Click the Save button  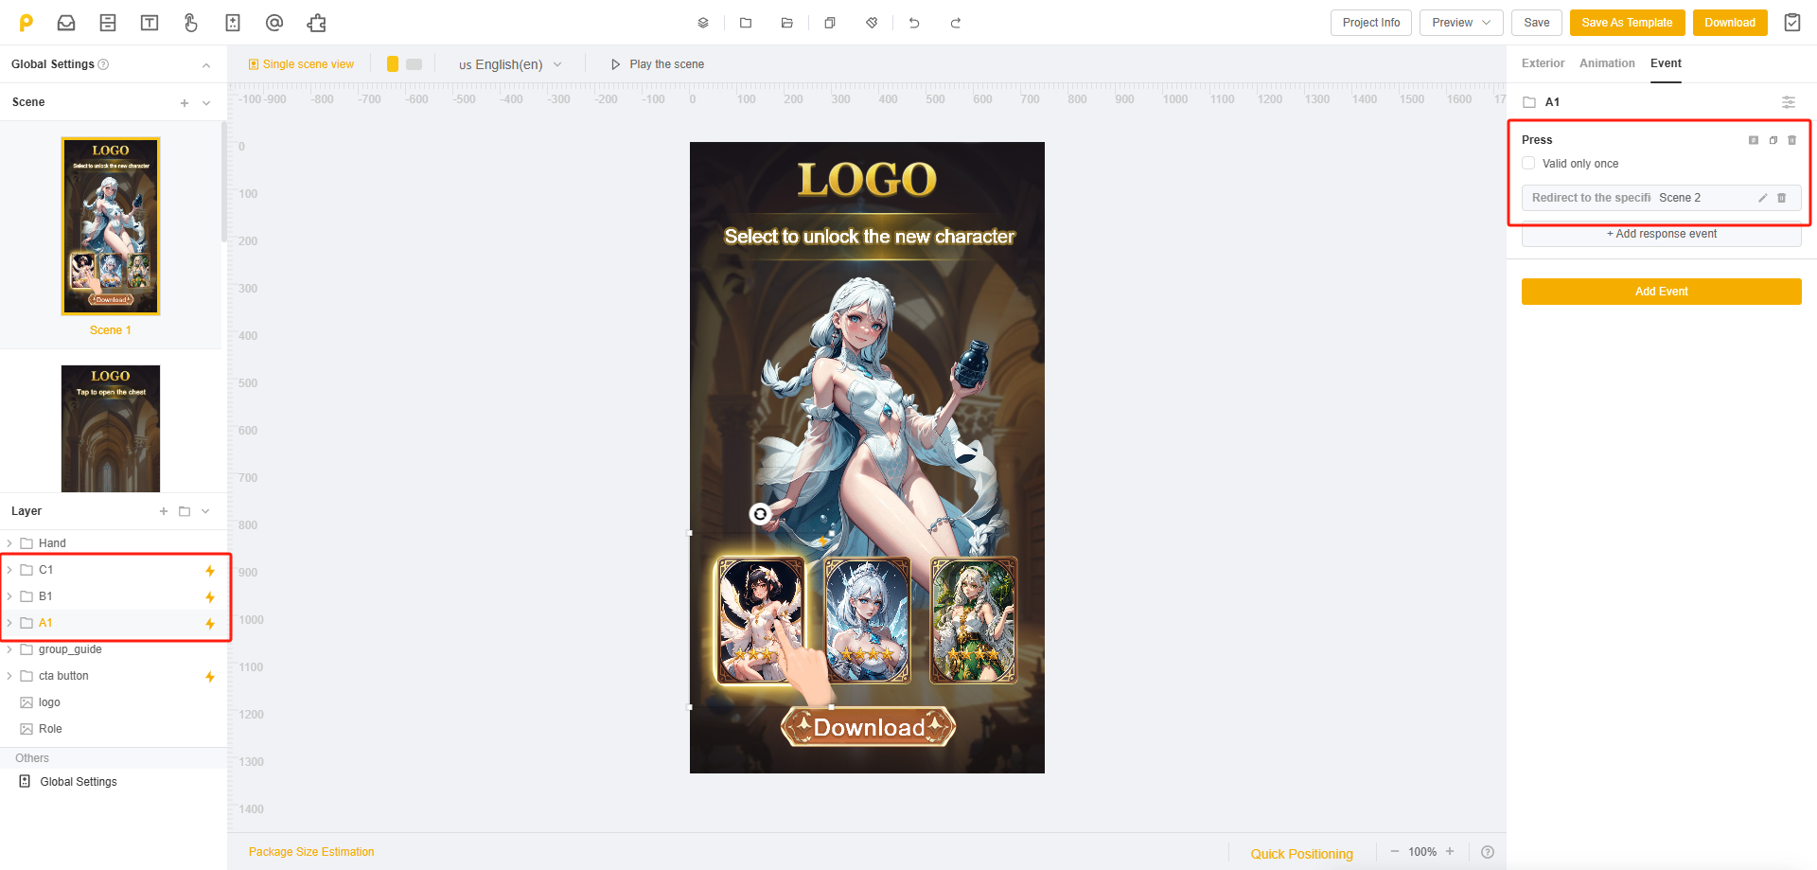[1537, 23]
